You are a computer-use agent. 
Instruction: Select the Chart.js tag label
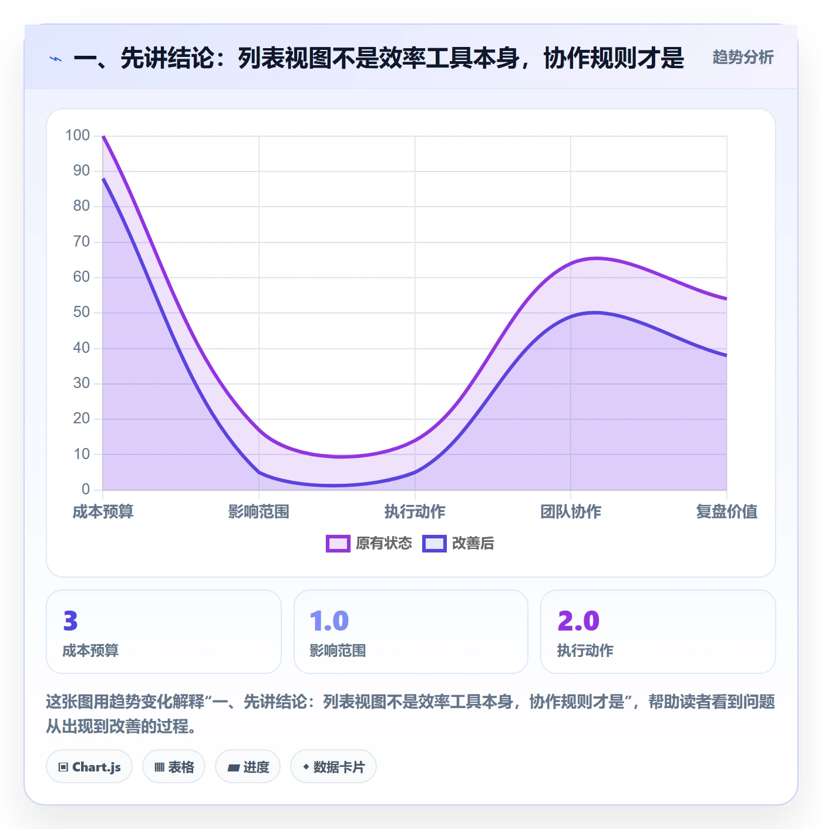(96, 767)
